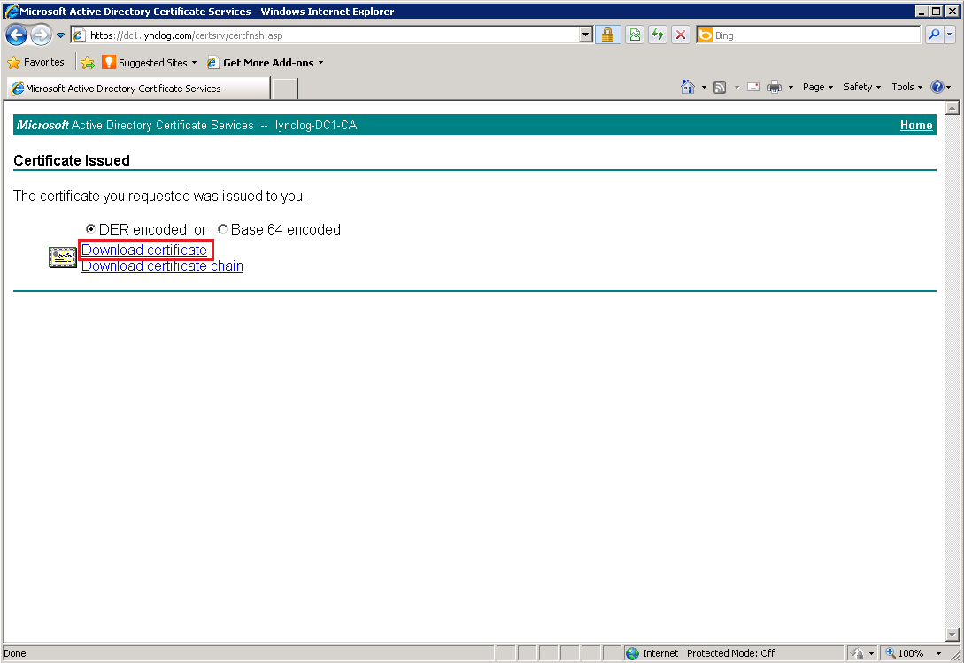Click the Print icon
This screenshot has height=663, width=964.
(x=775, y=88)
